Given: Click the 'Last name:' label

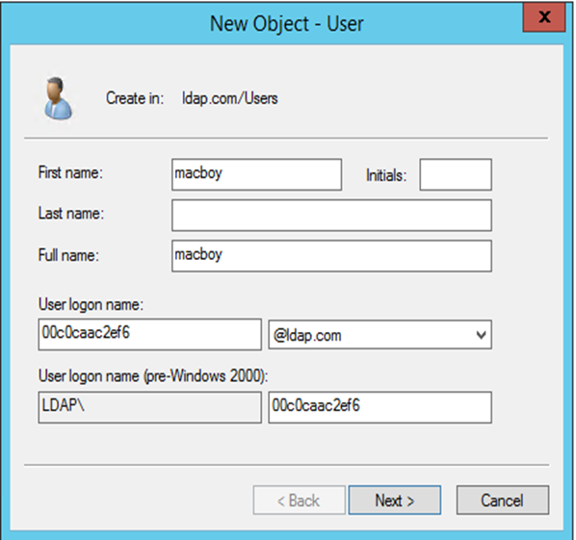Looking at the screenshot, I should click(71, 213).
